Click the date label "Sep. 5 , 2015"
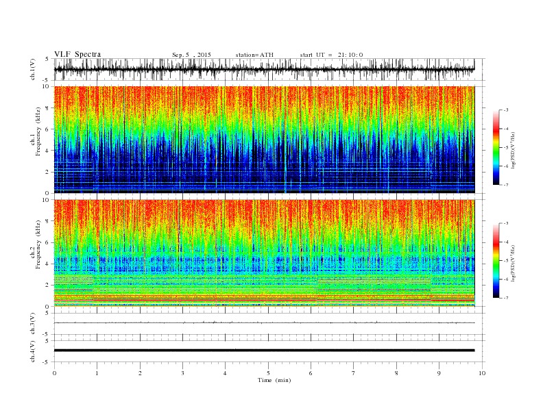 (x=191, y=55)
